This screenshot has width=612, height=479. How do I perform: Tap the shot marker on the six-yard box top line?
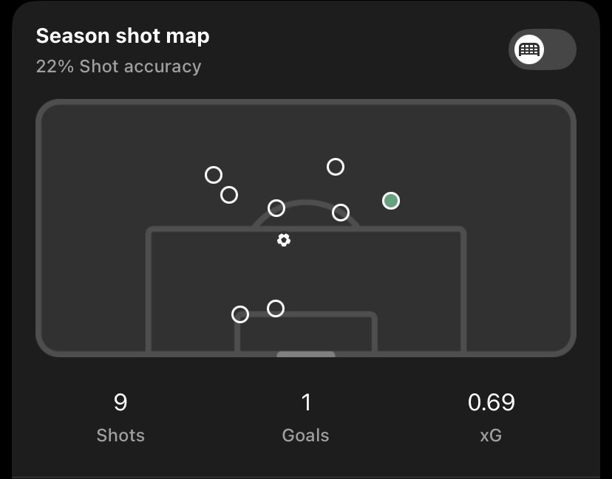point(276,308)
